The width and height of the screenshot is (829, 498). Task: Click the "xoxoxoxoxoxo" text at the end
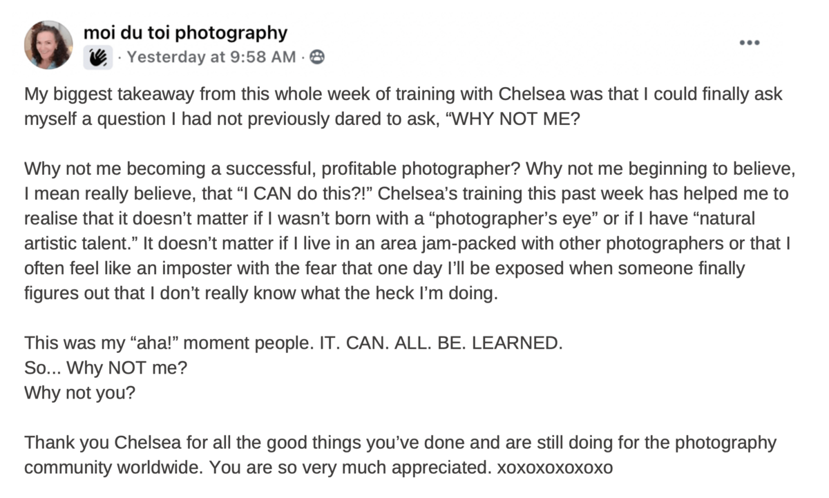tap(555, 467)
